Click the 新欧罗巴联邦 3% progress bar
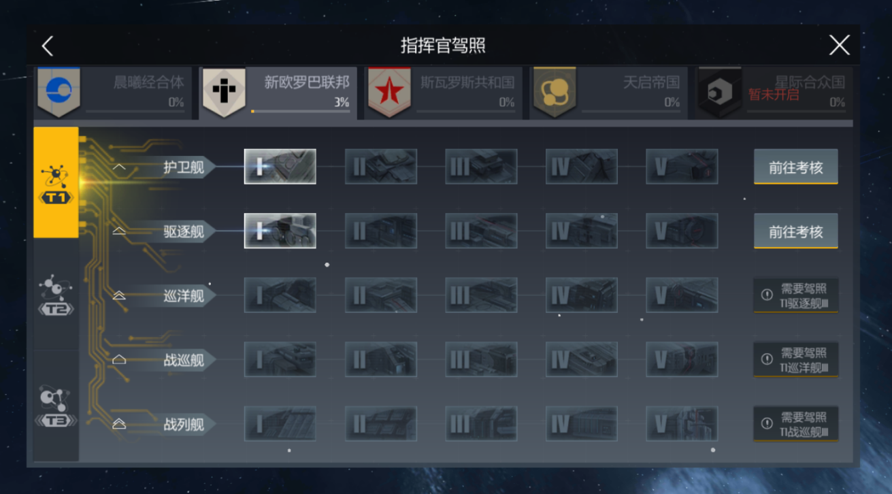This screenshot has height=494, width=892. click(x=301, y=111)
